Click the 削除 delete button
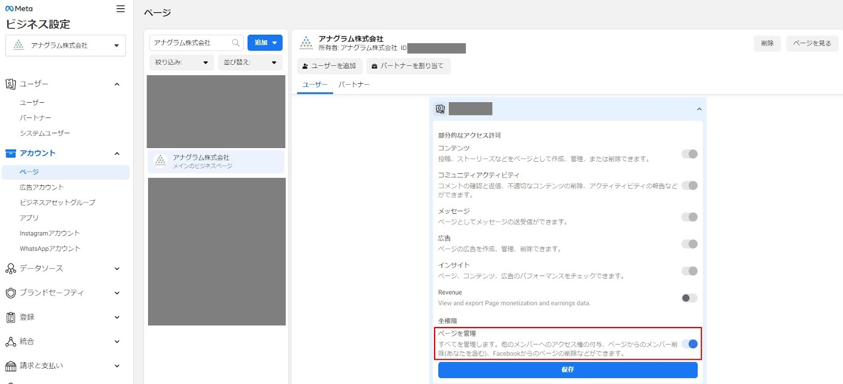This screenshot has width=843, height=384. click(x=767, y=43)
